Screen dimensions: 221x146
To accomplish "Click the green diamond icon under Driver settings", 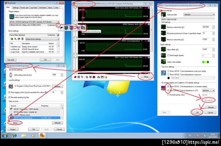I will coord(12,39).
